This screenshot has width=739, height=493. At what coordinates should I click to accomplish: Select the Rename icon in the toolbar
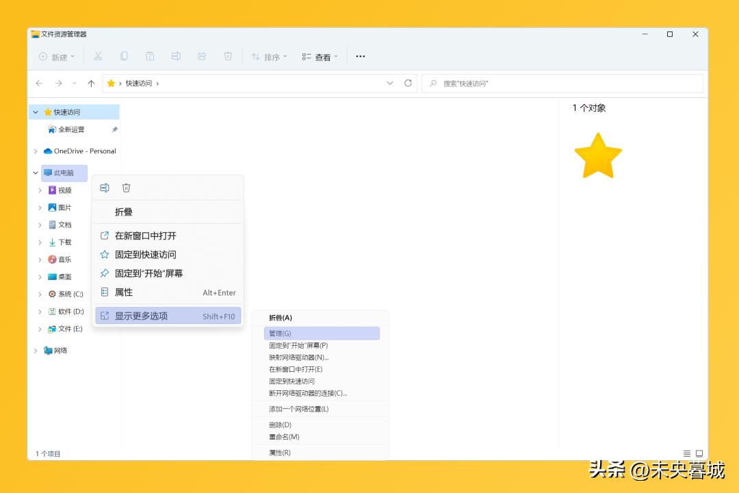point(176,55)
